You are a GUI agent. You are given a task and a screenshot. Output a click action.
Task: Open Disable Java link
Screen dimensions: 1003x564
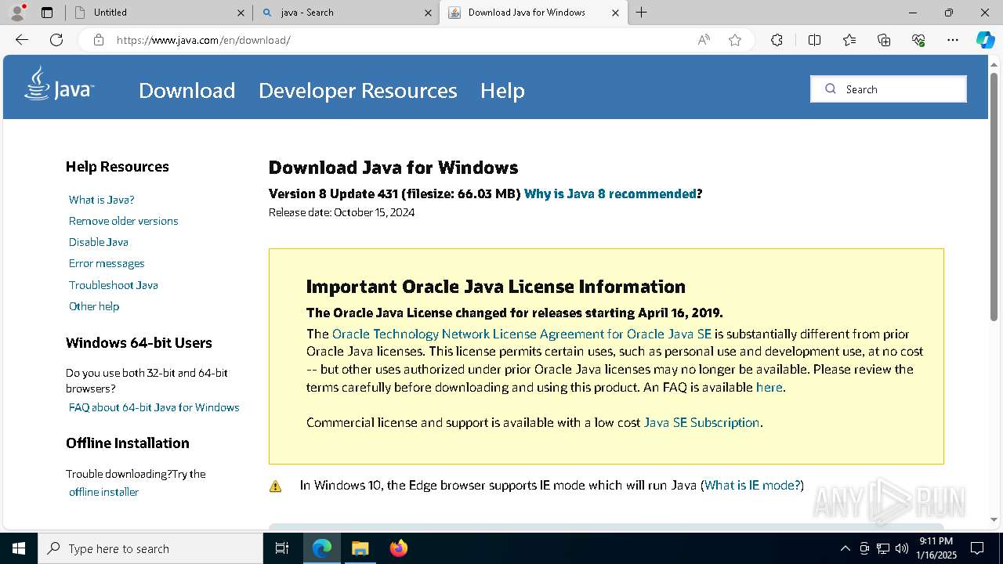coord(98,242)
